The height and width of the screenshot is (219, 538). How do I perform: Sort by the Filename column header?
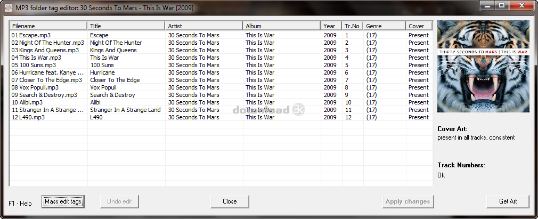point(48,26)
